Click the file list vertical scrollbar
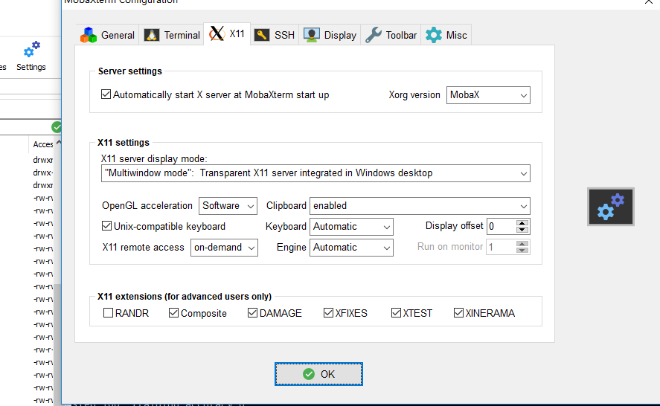Screen dimensions: 660x406 tap(57, 269)
